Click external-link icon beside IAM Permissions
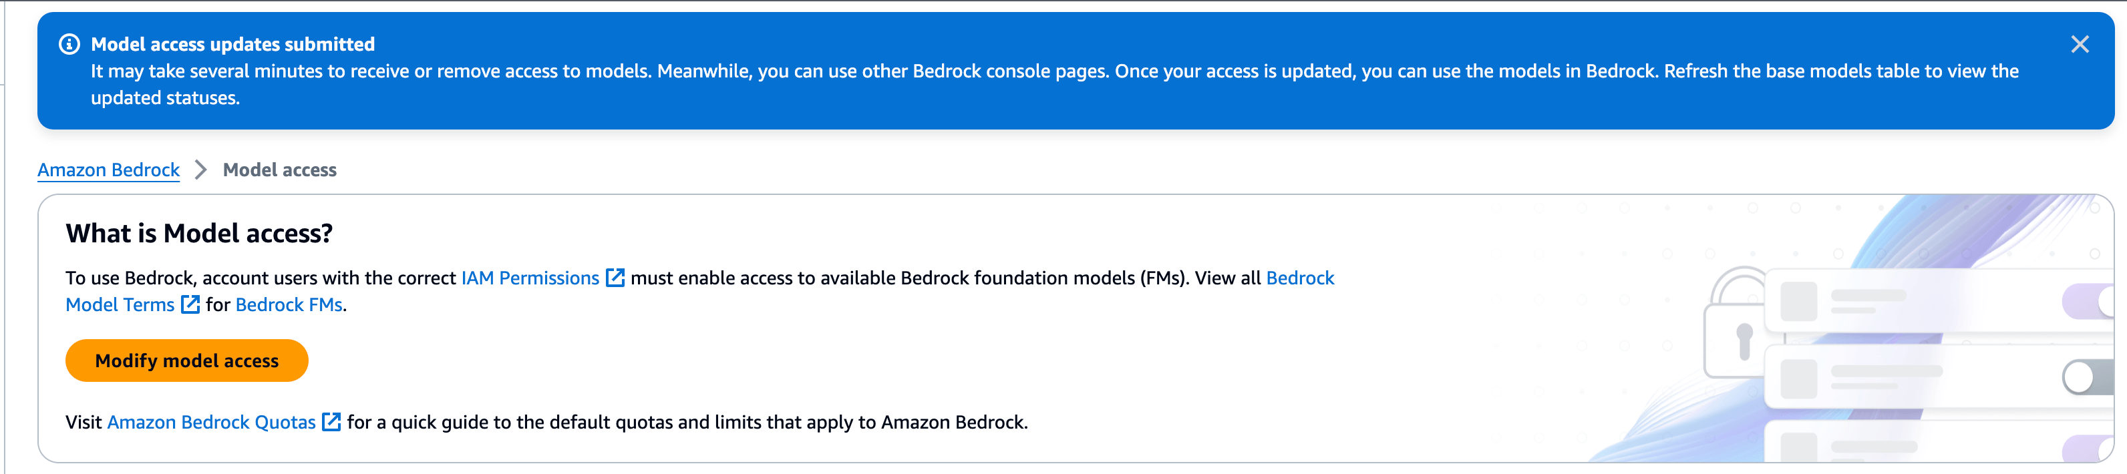The height and width of the screenshot is (474, 2127). coord(615,278)
